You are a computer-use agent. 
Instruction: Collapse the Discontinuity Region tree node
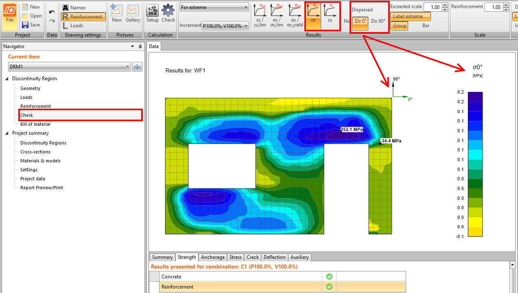click(7, 79)
